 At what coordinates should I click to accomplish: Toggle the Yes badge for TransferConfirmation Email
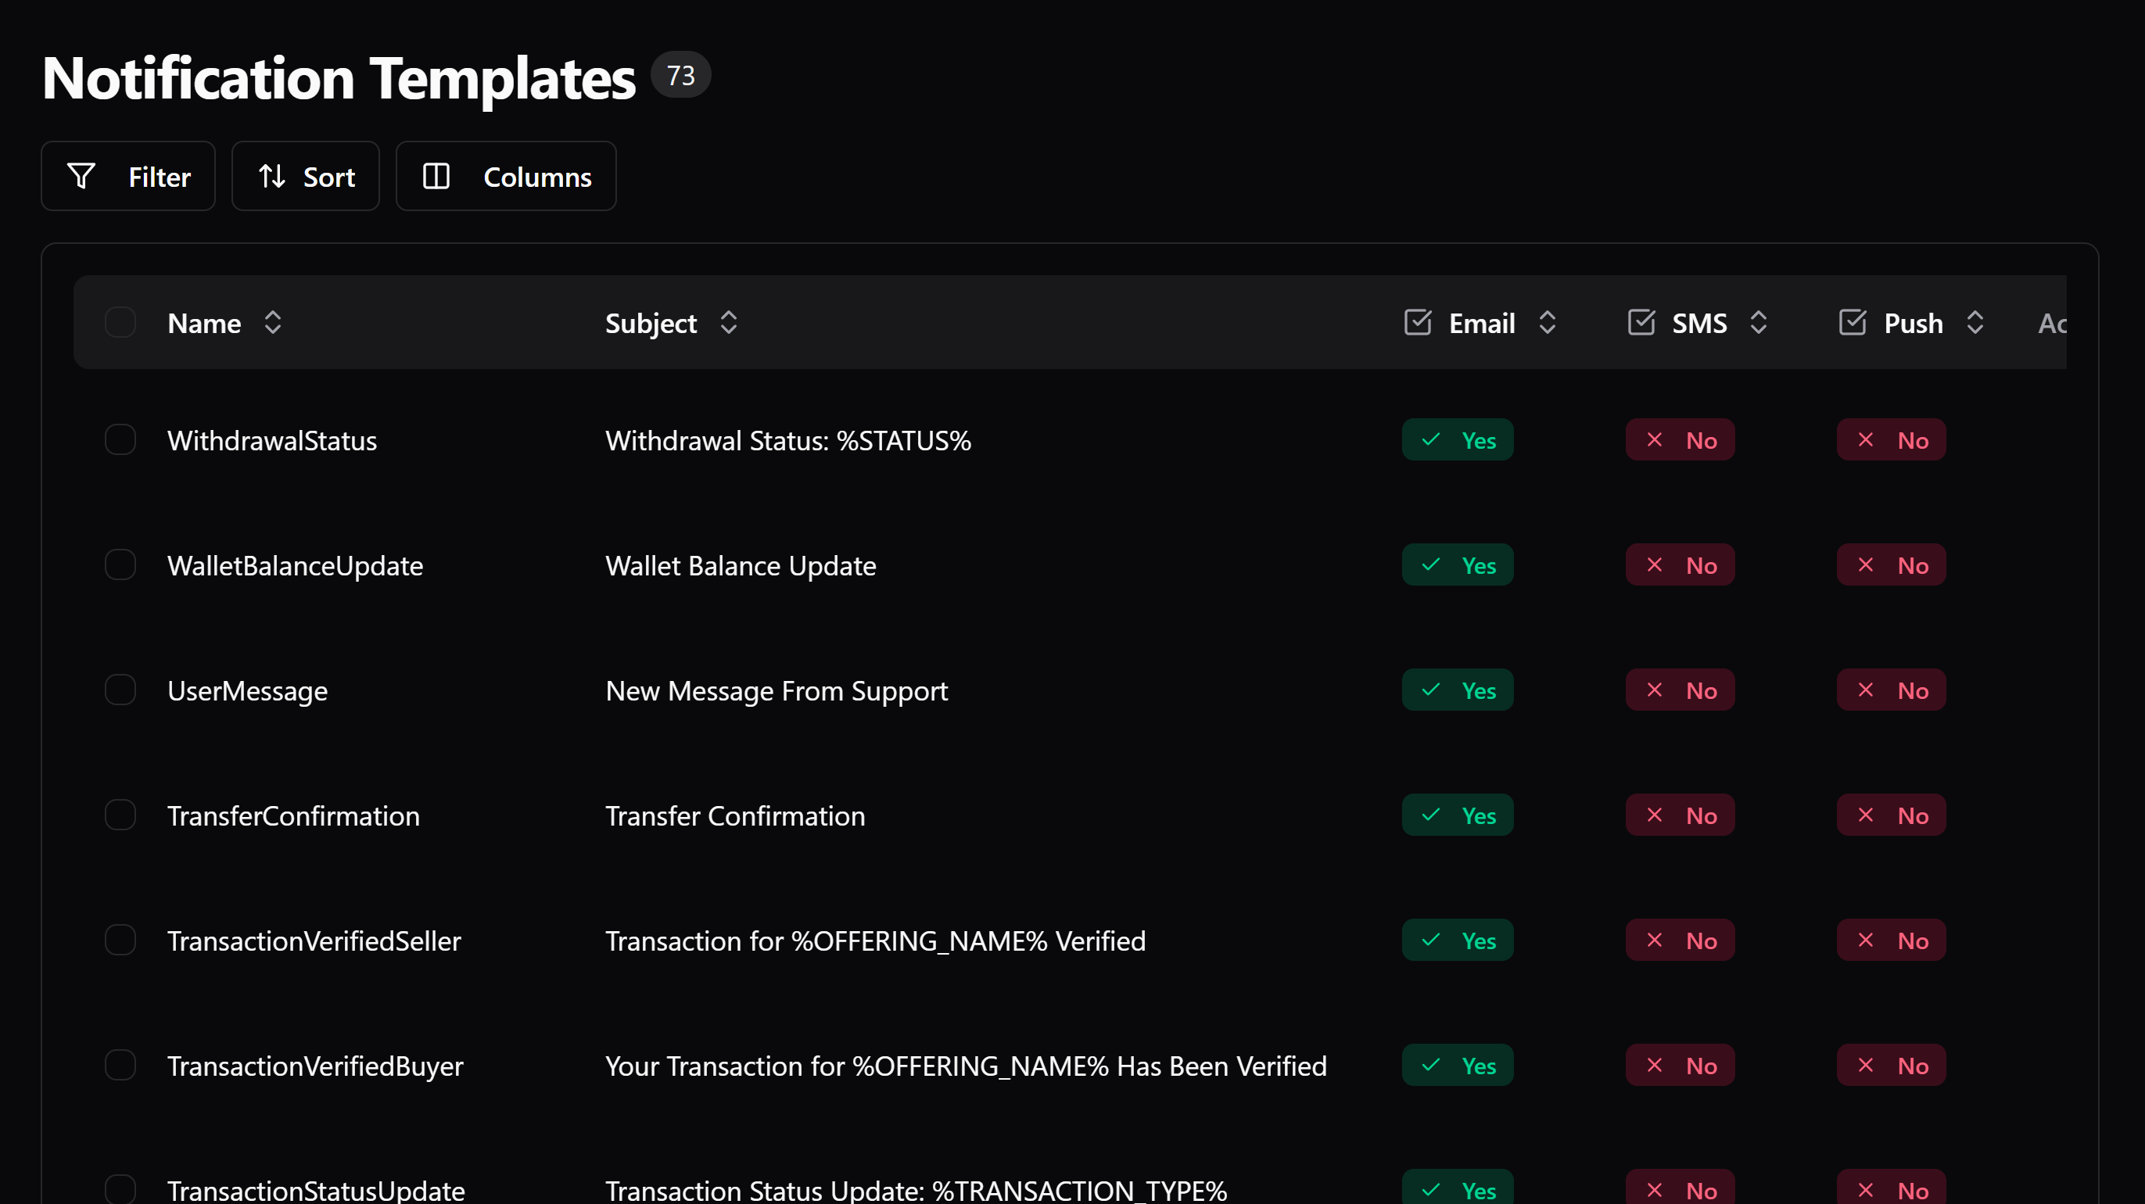[1457, 815]
